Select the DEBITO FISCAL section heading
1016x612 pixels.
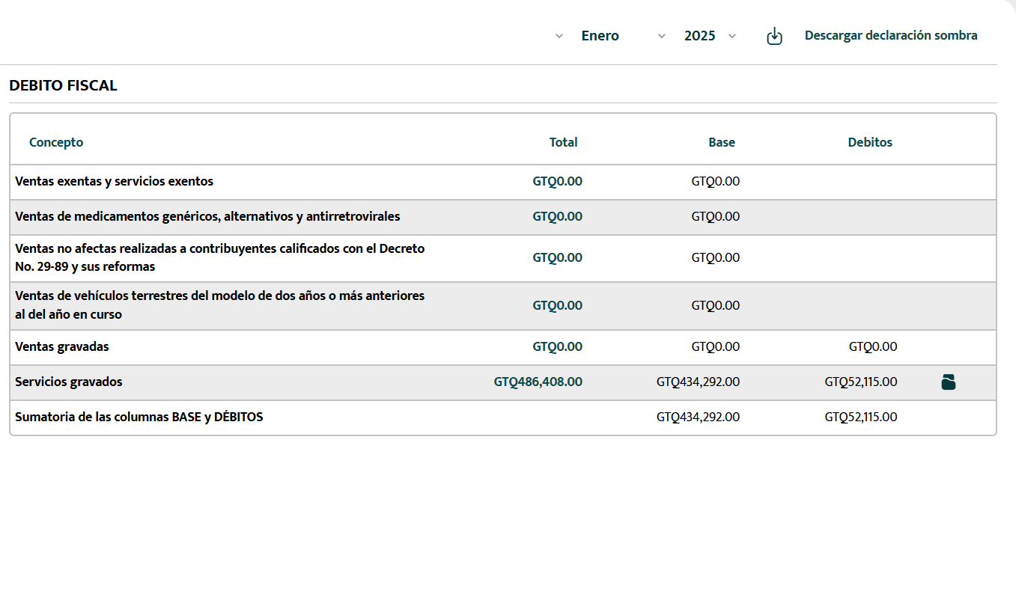[x=64, y=85]
